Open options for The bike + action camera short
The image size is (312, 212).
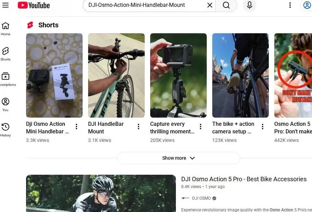point(263,127)
